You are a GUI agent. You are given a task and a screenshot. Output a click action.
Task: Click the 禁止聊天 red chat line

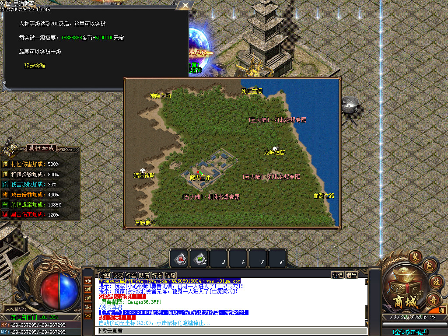pyautogui.click(x=117, y=318)
